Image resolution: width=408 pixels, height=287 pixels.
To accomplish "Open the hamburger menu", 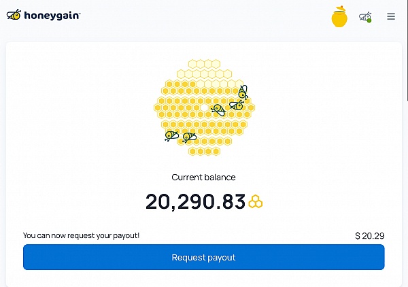I will pyautogui.click(x=391, y=16).
